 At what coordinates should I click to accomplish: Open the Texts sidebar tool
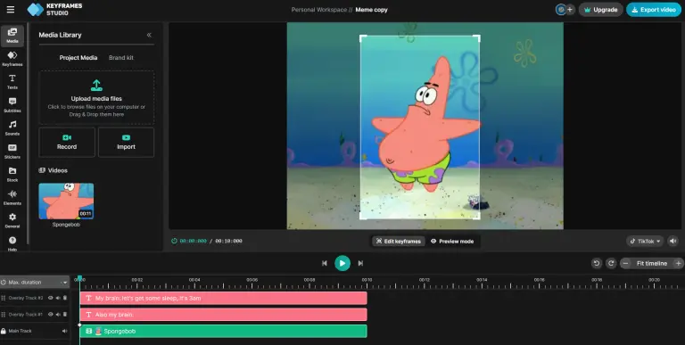tap(12, 82)
